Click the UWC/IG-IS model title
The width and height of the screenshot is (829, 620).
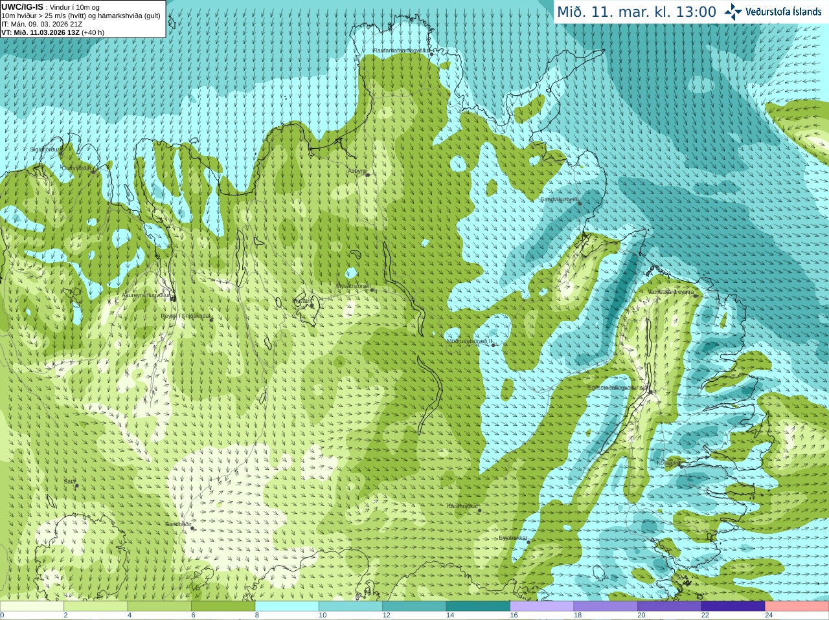pyautogui.click(x=22, y=6)
